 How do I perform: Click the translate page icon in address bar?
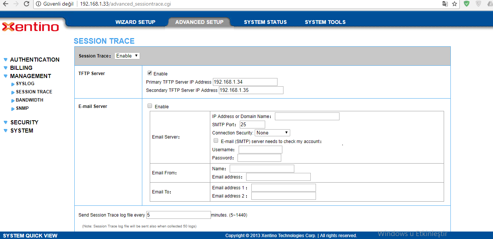[x=445, y=4]
